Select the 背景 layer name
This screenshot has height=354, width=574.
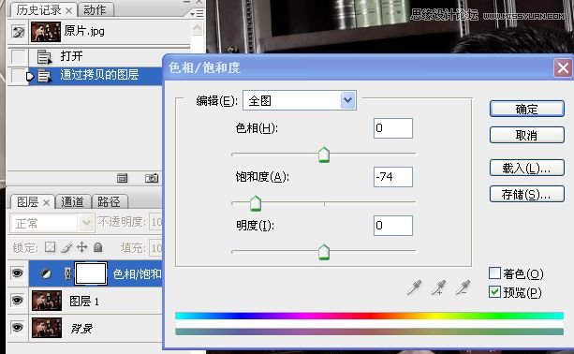pyautogui.click(x=81, y=329)
